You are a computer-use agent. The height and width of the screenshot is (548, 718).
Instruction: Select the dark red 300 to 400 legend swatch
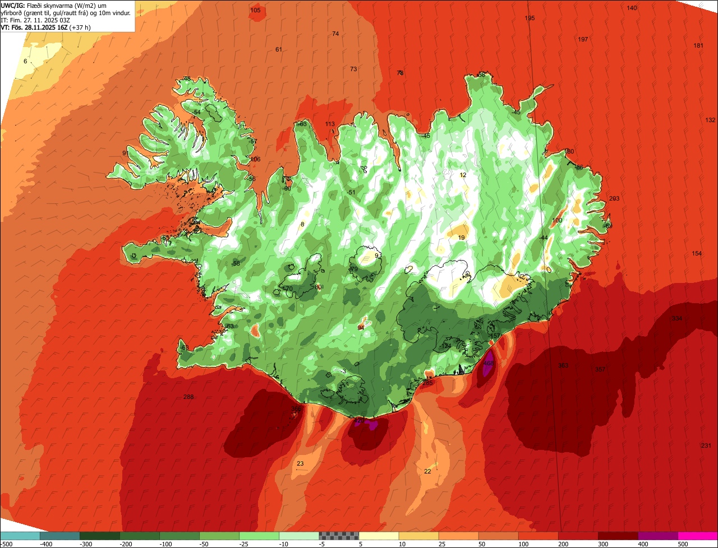[618, 536]
